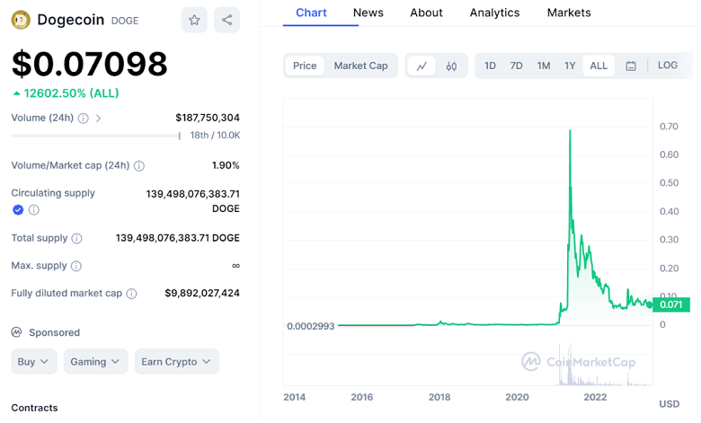Click the share icon button
The image size is (701, 423).
226,20
